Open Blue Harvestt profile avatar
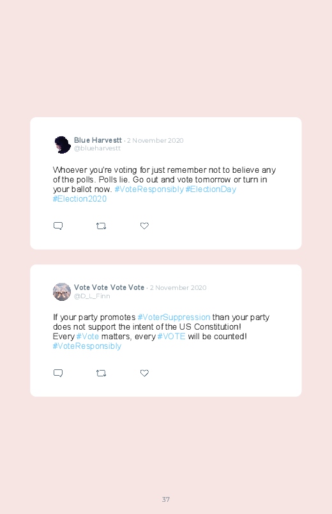The image size is (332, 514). (x=62, y=145)
